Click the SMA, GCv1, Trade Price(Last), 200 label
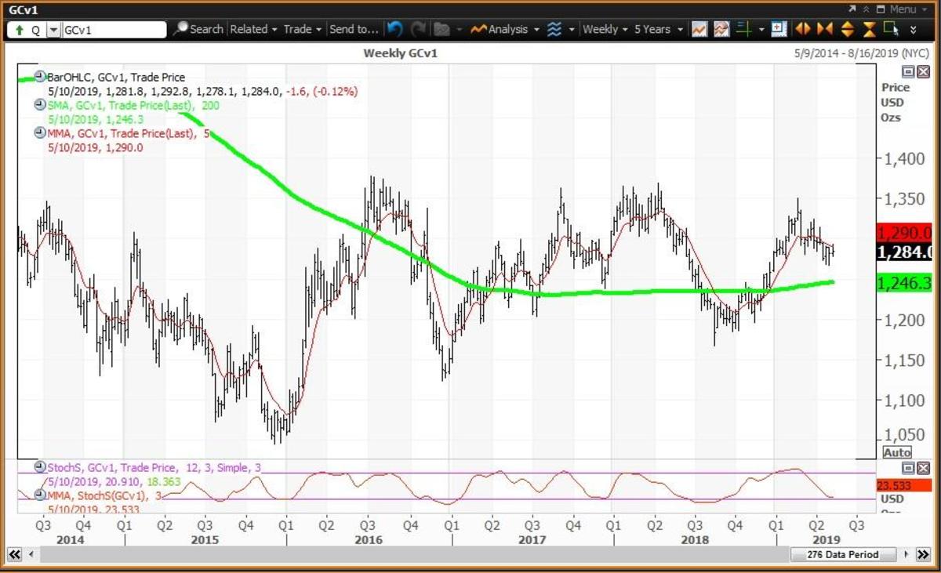 click(133, 105)
